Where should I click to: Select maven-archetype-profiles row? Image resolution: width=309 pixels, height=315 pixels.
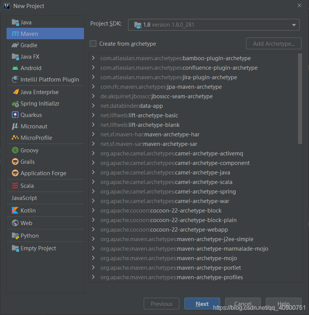click(x=193, y=277)
